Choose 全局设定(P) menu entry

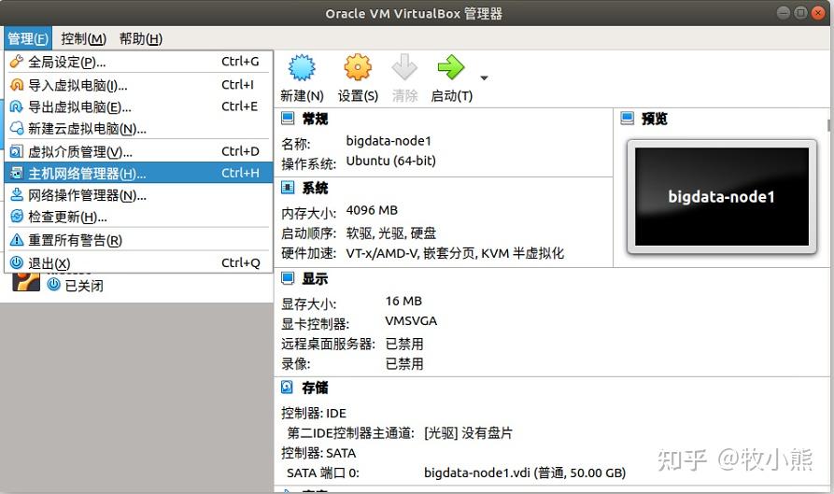pos(138,63)
